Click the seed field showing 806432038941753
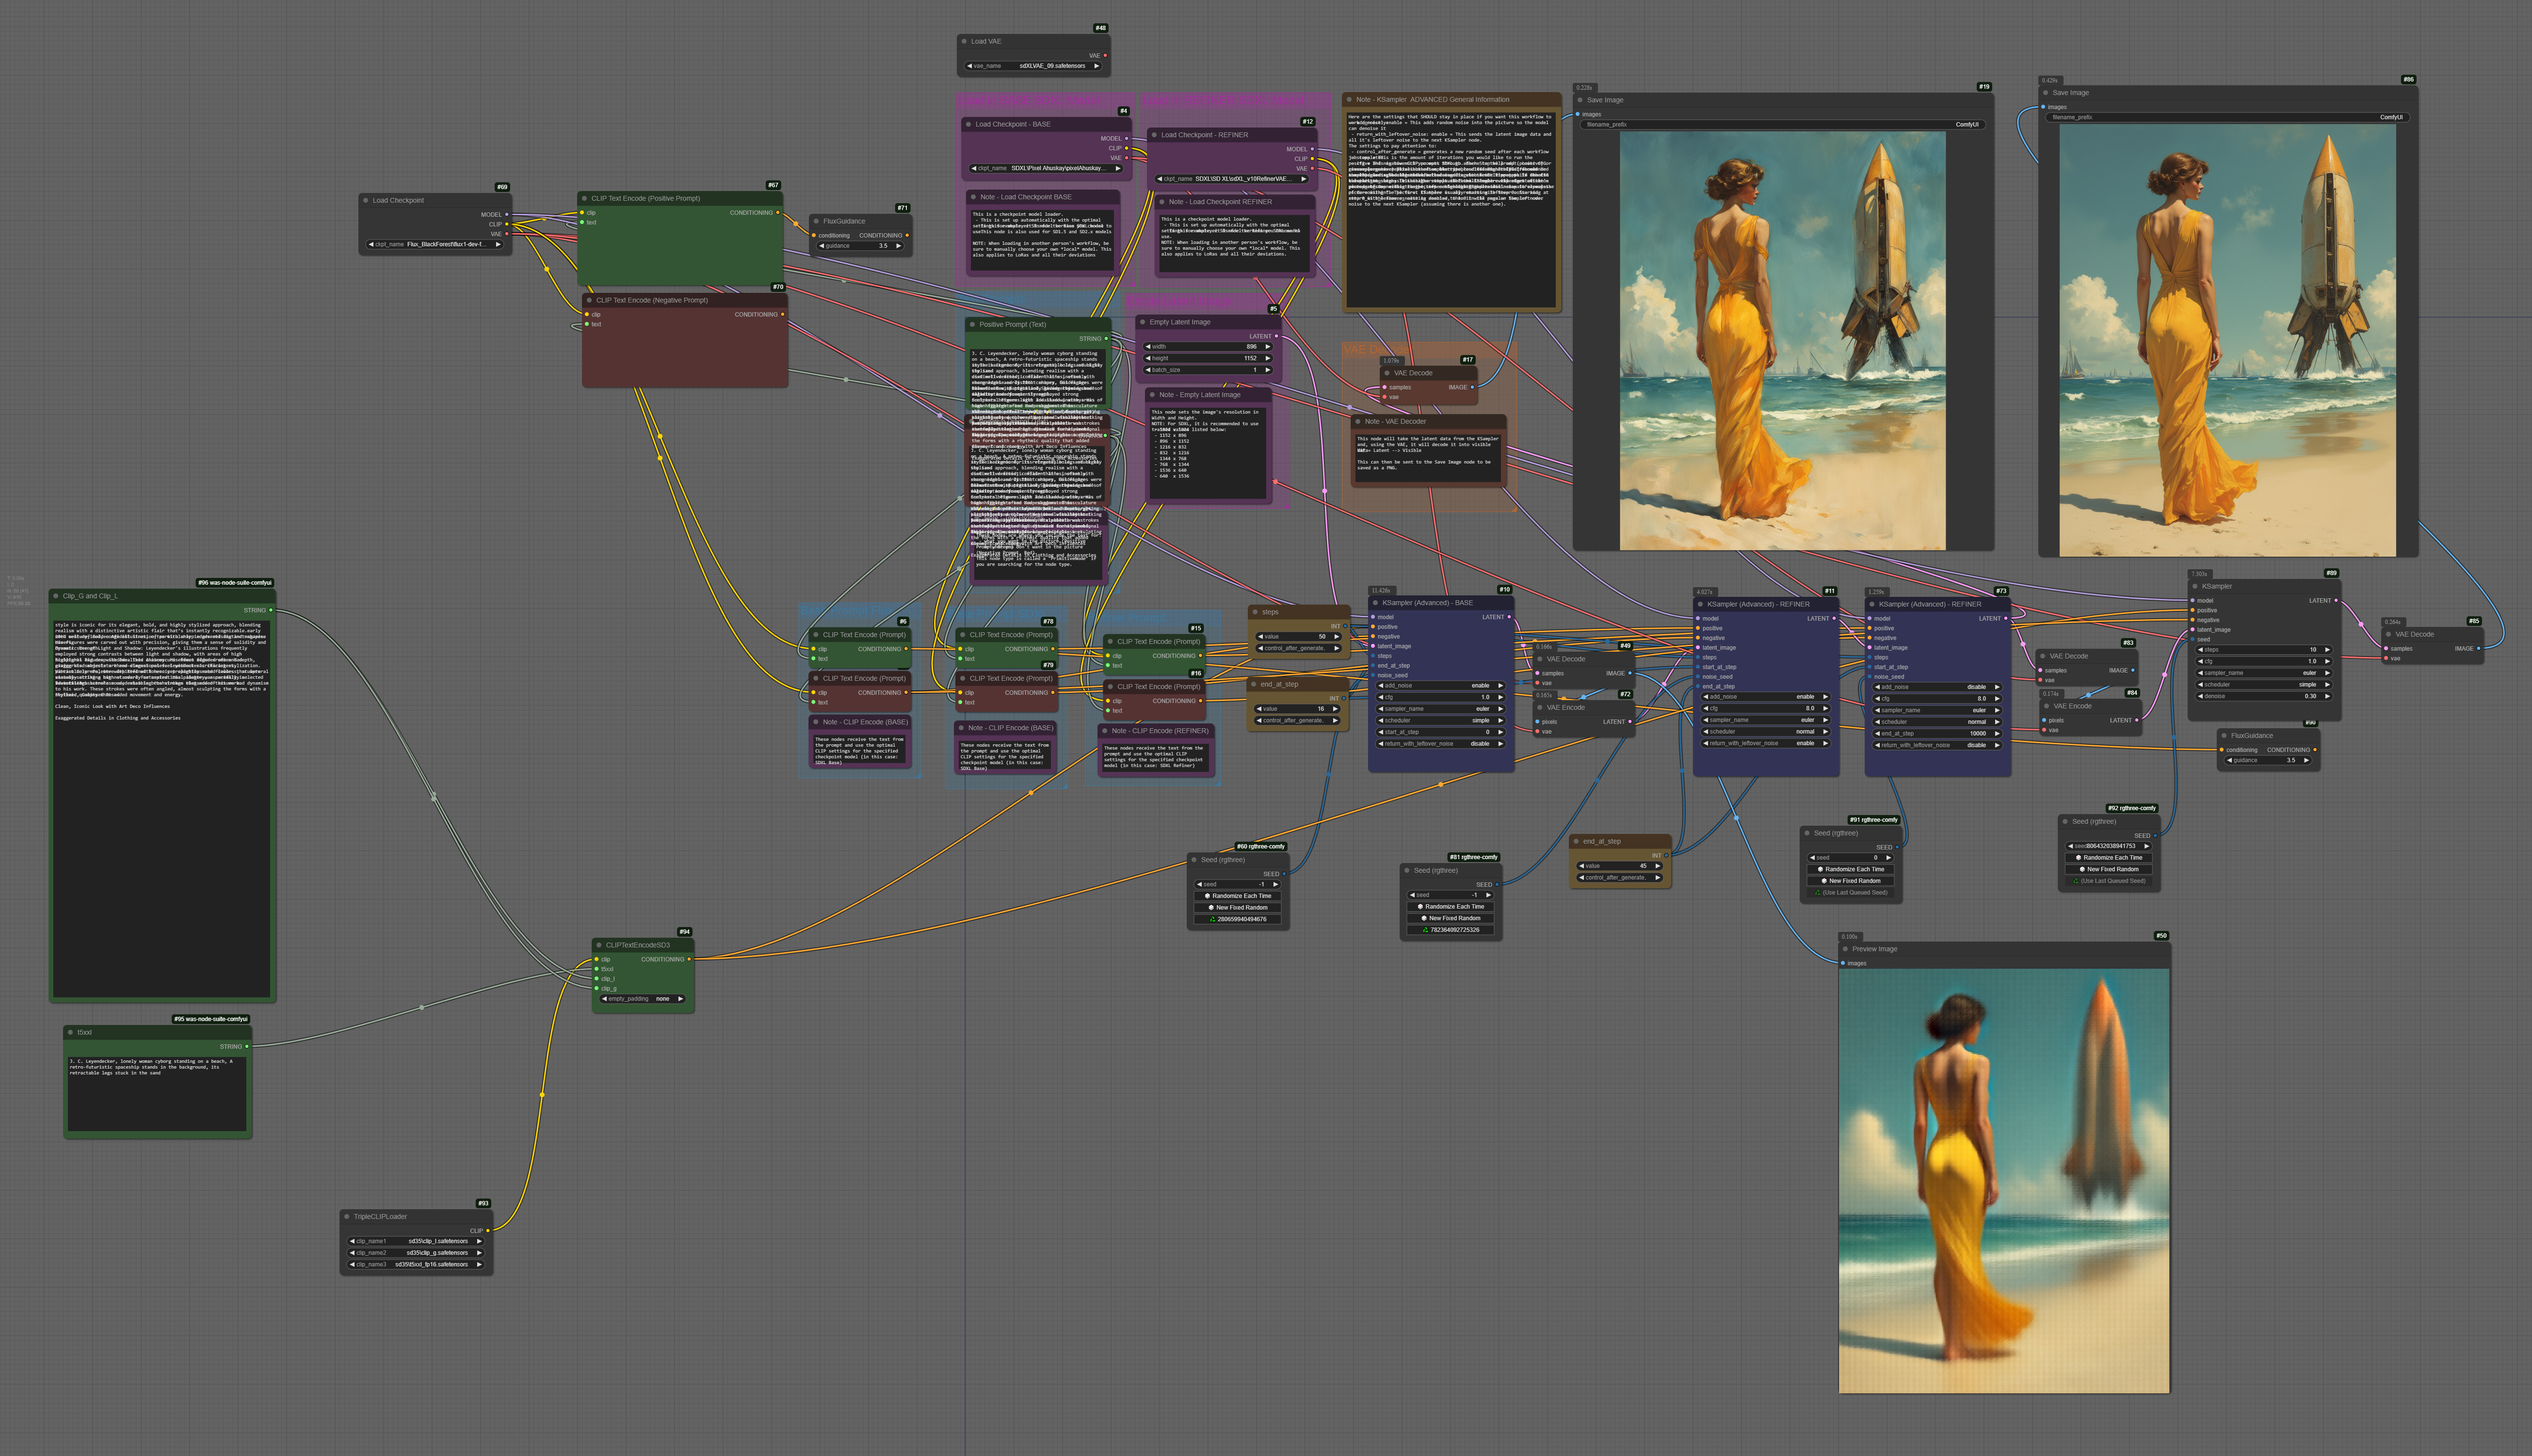Screen dimensions: 2532x1456 [2109, 846]
